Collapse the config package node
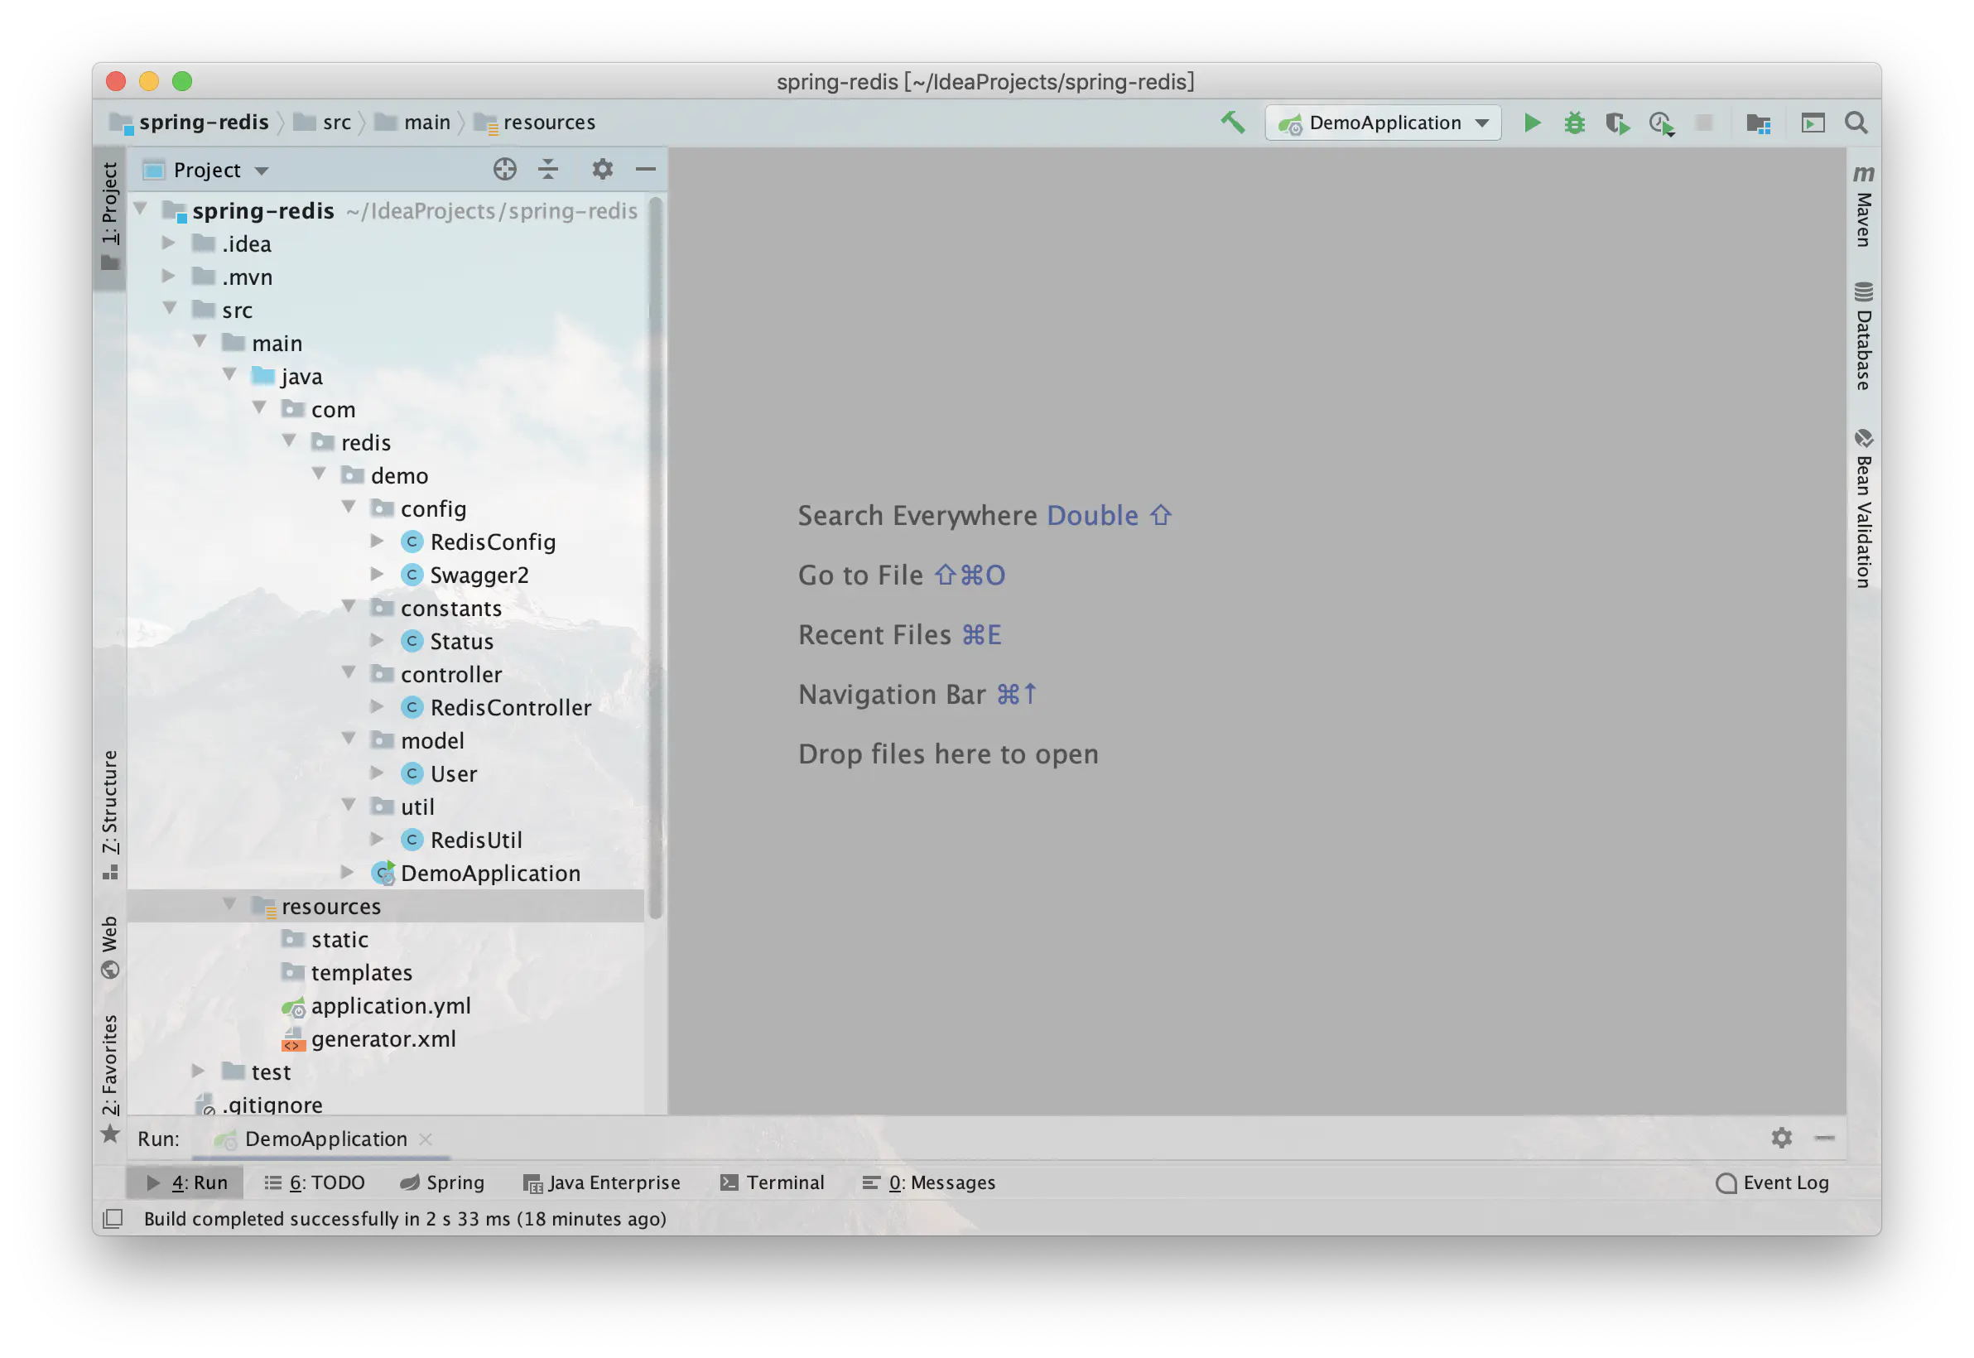1974x1358 pixels. click(349, 507)
